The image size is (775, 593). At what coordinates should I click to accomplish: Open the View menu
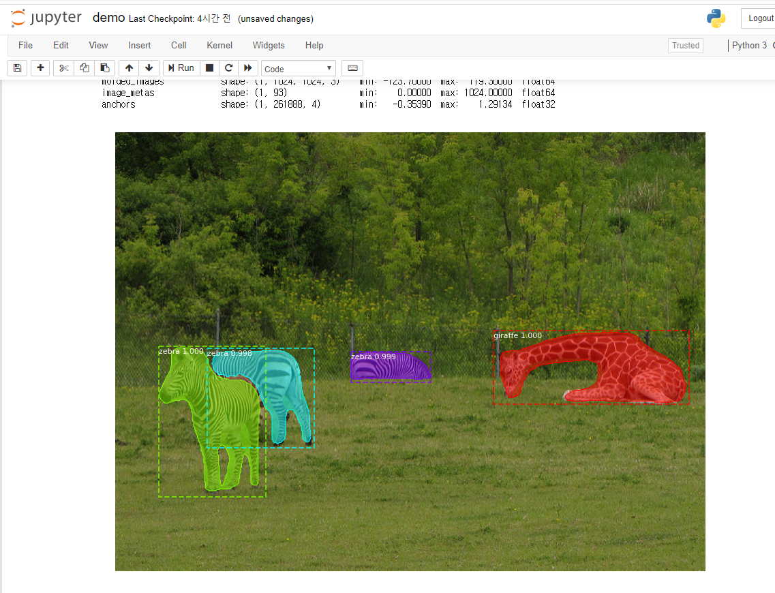tap(98, 46)
